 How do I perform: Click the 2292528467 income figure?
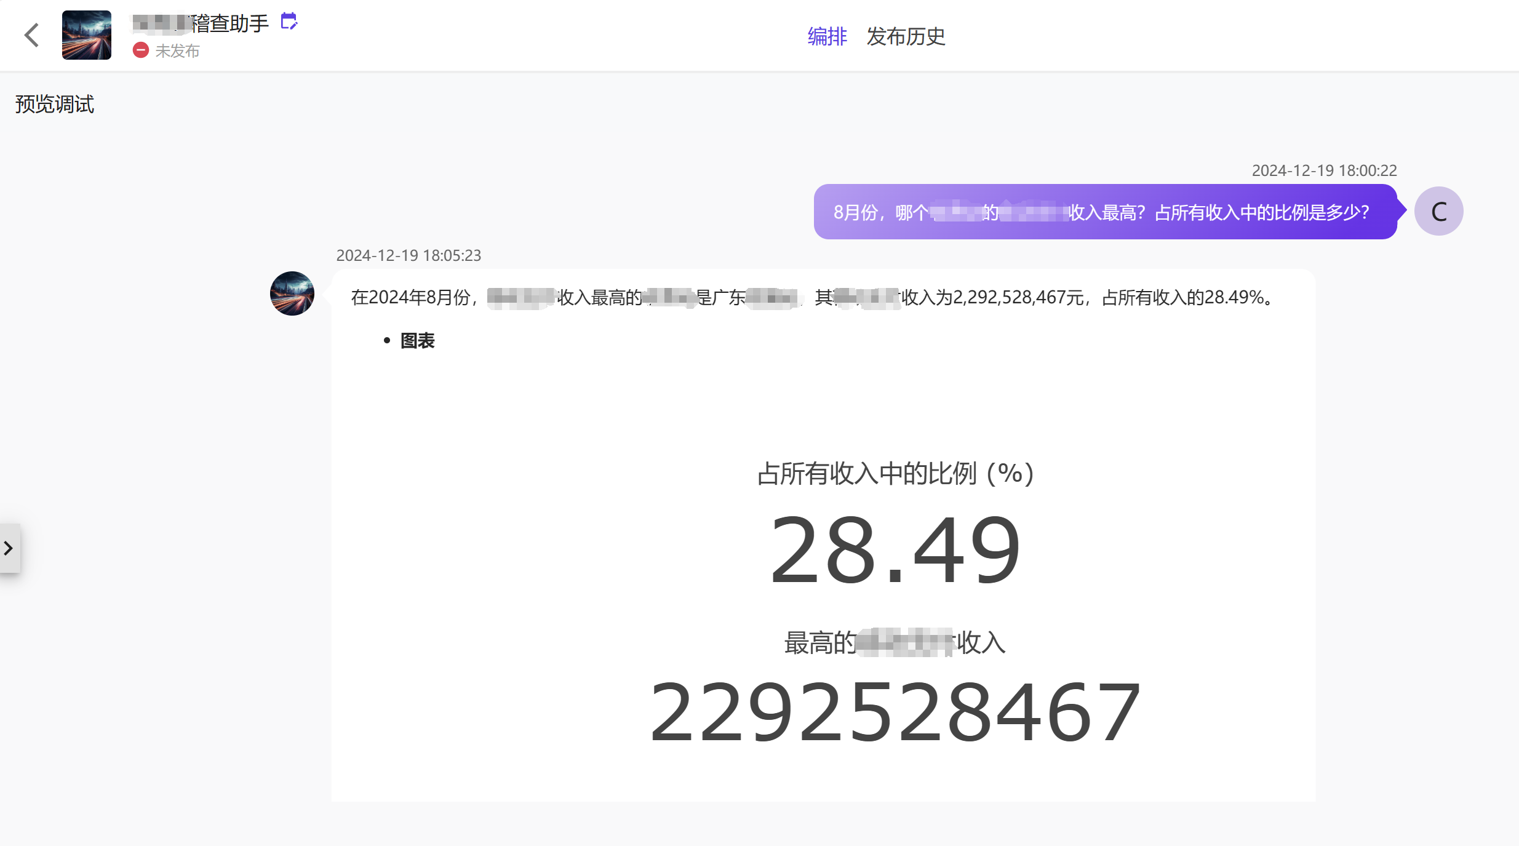tap(895, 712)
